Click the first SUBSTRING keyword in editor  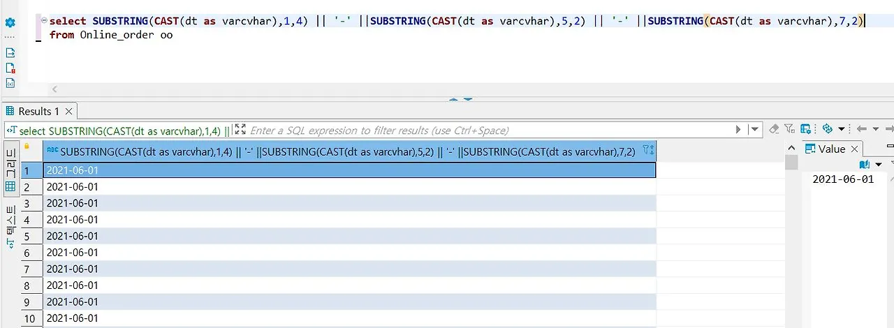pos(120,21)
